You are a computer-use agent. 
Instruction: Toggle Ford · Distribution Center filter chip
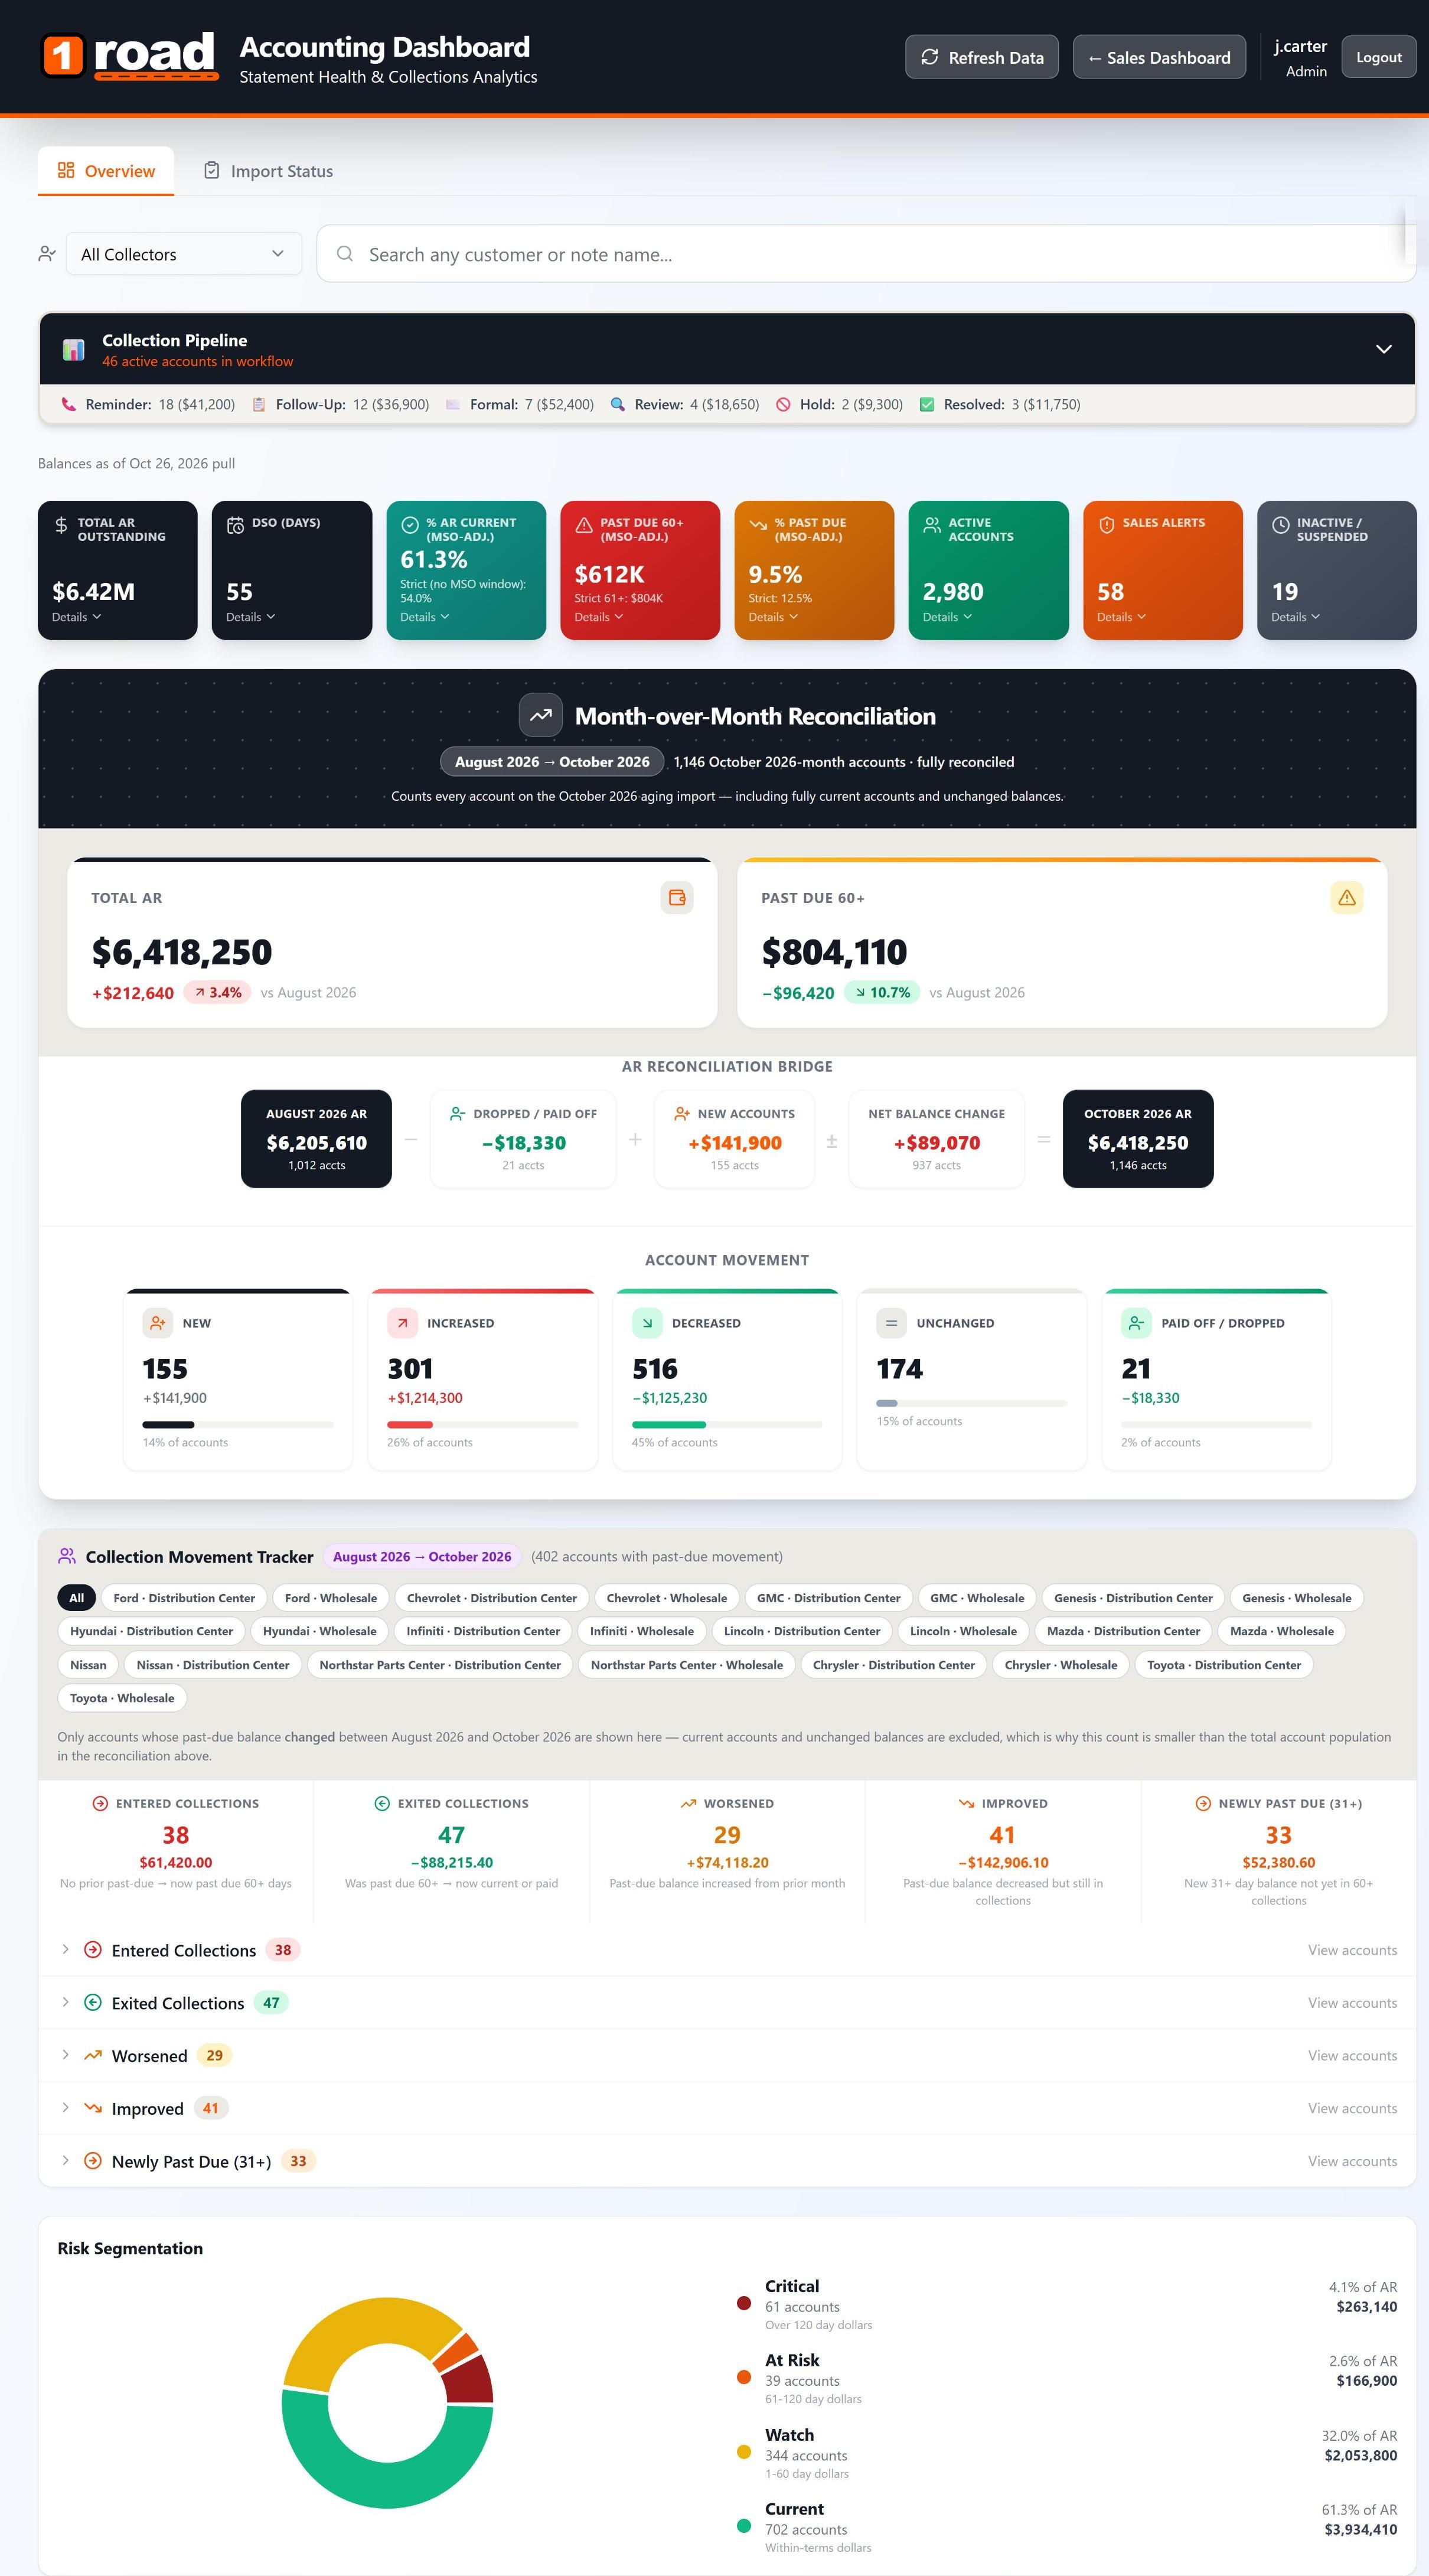coord(184,1598)
